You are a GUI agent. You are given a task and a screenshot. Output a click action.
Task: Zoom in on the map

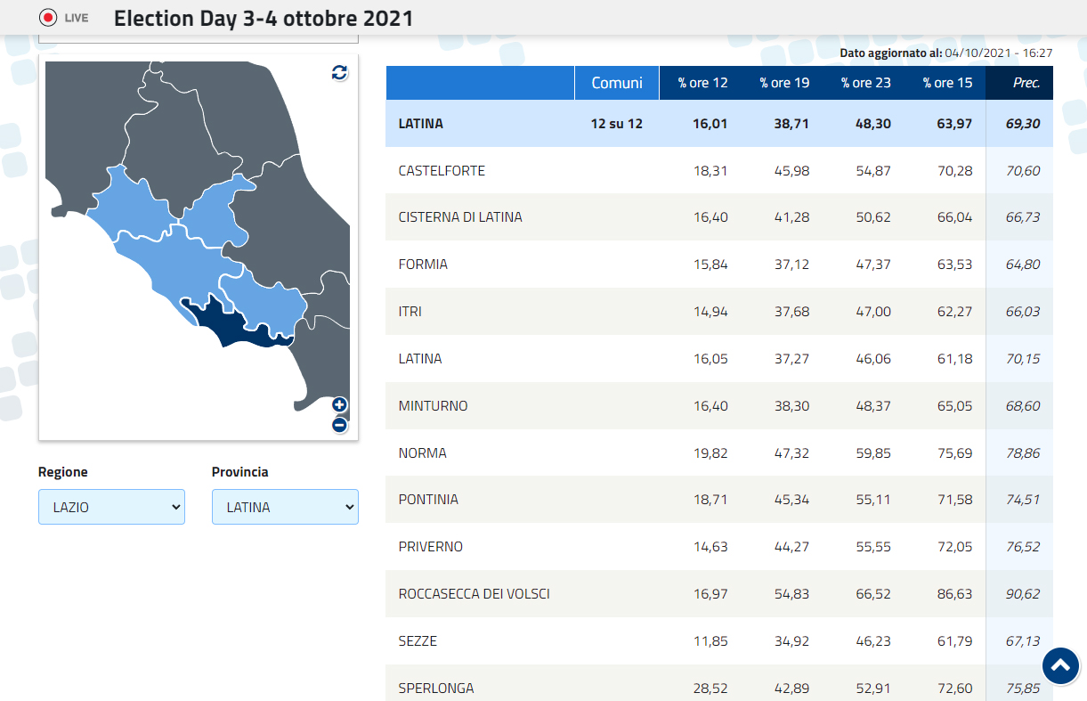tap(339, 405)
